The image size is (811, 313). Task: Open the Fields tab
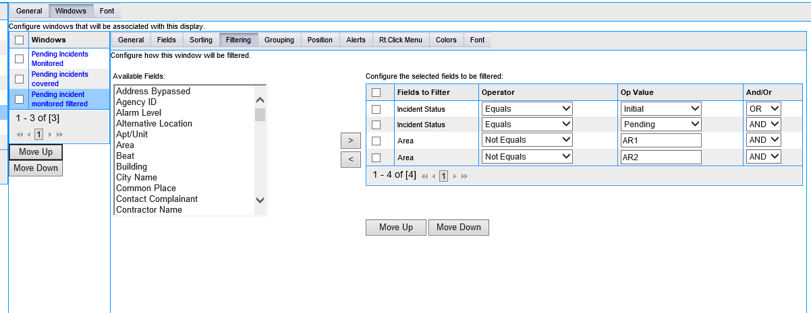point(167,40)
